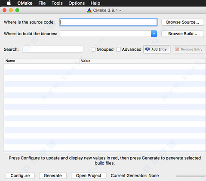Click the CMake logo in title bar

(89, 10)
